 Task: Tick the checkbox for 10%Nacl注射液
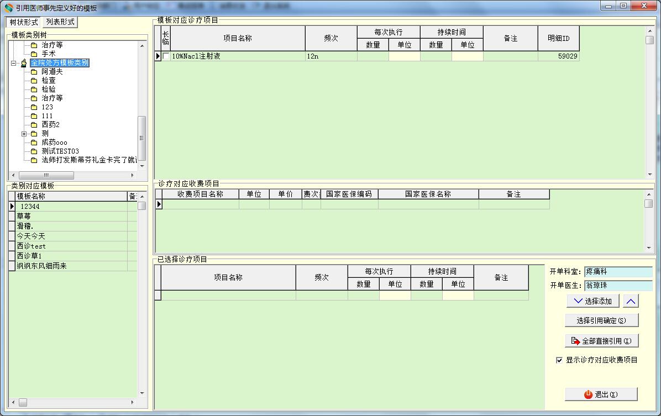[166, 56]
